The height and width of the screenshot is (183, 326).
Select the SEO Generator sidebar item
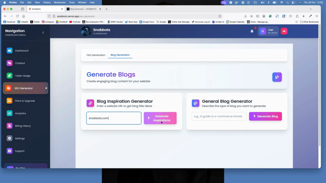tap(25, 88)
